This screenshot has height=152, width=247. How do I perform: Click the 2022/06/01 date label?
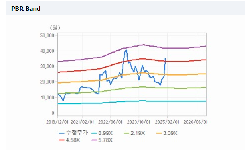[x=110, y=122]
